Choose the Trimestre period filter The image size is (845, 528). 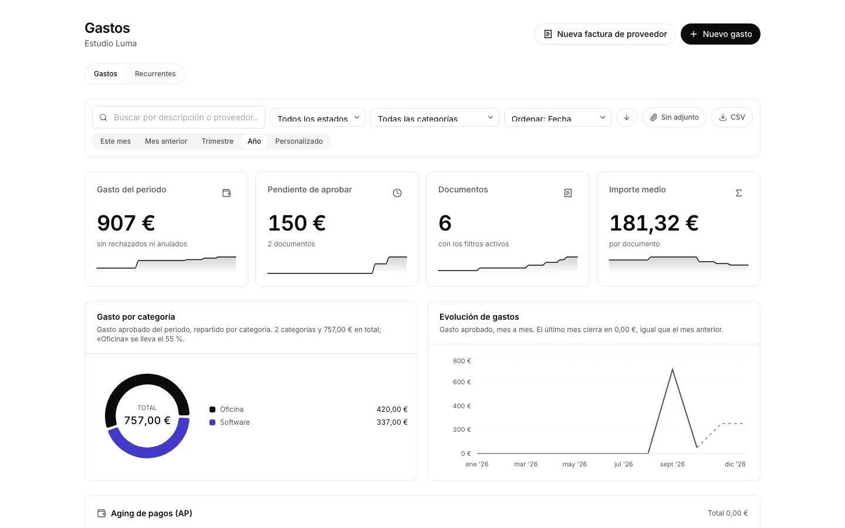pos(218,141)
